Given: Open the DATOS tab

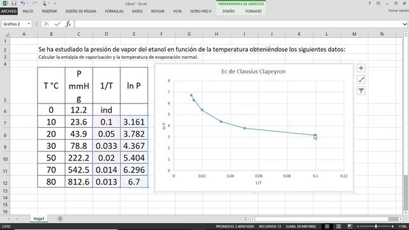Looking at the screenshot, I should [x=137, y=11].
